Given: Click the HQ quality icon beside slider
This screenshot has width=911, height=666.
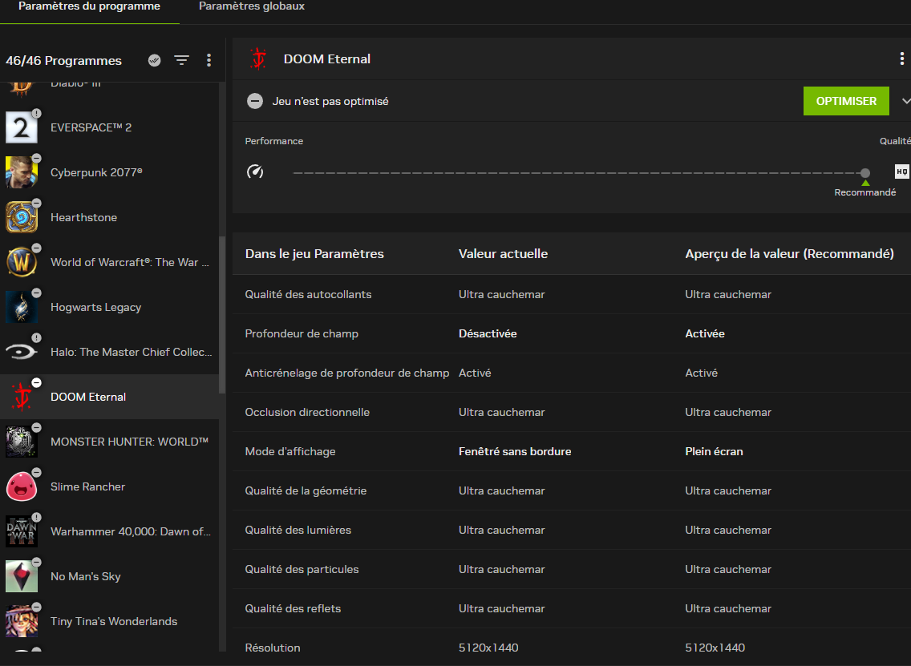Looking at the screenshot, I should (x=901, y=172).
